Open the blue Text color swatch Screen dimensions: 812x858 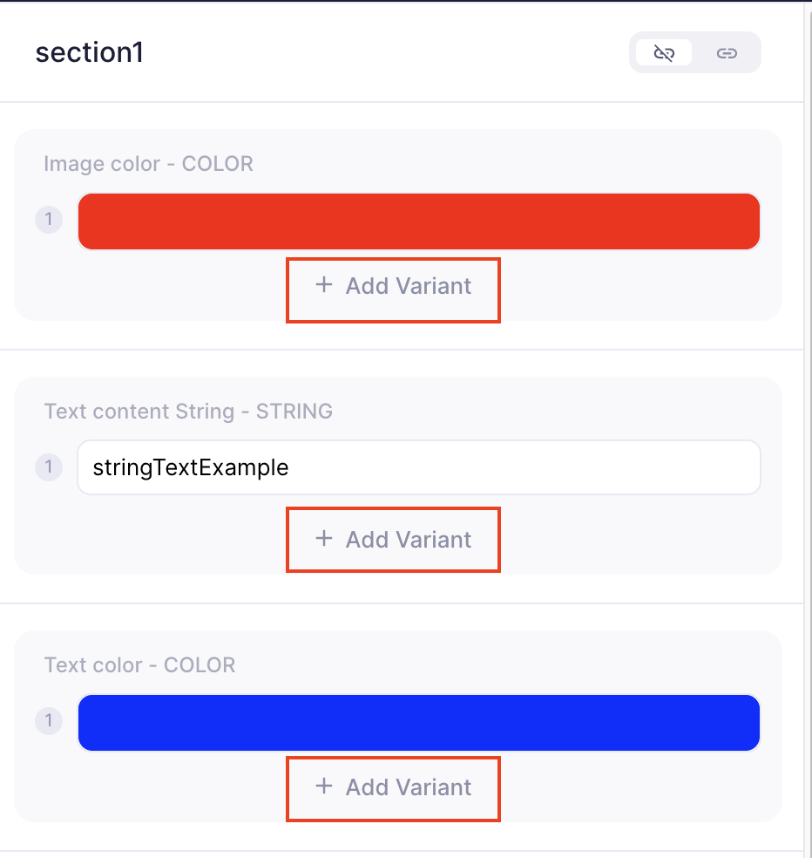419,723
